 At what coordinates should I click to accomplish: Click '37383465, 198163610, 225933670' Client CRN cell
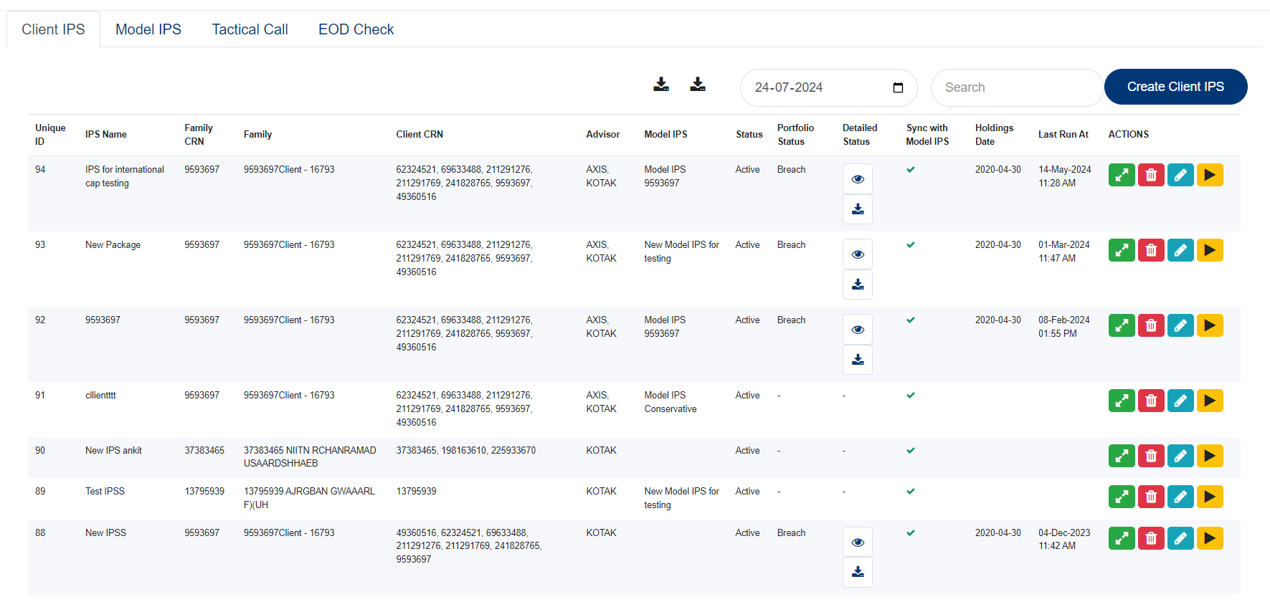pos(466,451)
